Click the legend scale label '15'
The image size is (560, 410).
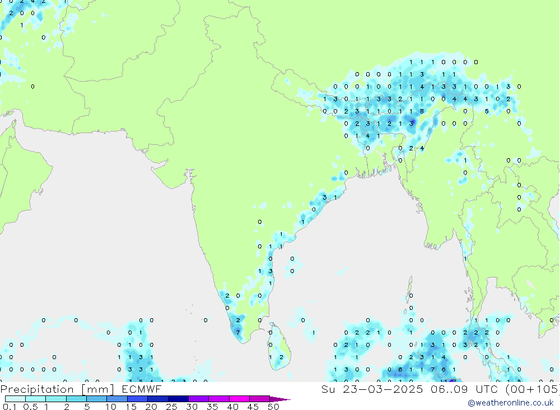(130, 407)
